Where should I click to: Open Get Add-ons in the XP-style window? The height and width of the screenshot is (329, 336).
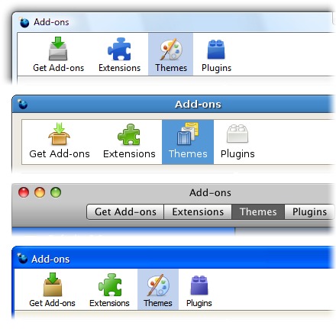coord(52,289)
